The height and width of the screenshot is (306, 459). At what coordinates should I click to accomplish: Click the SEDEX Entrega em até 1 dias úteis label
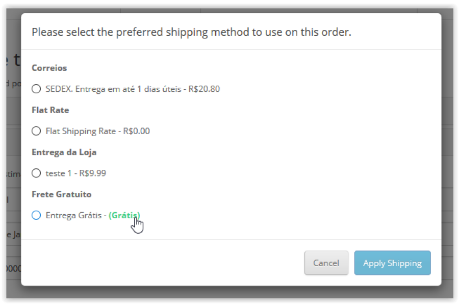114,89
